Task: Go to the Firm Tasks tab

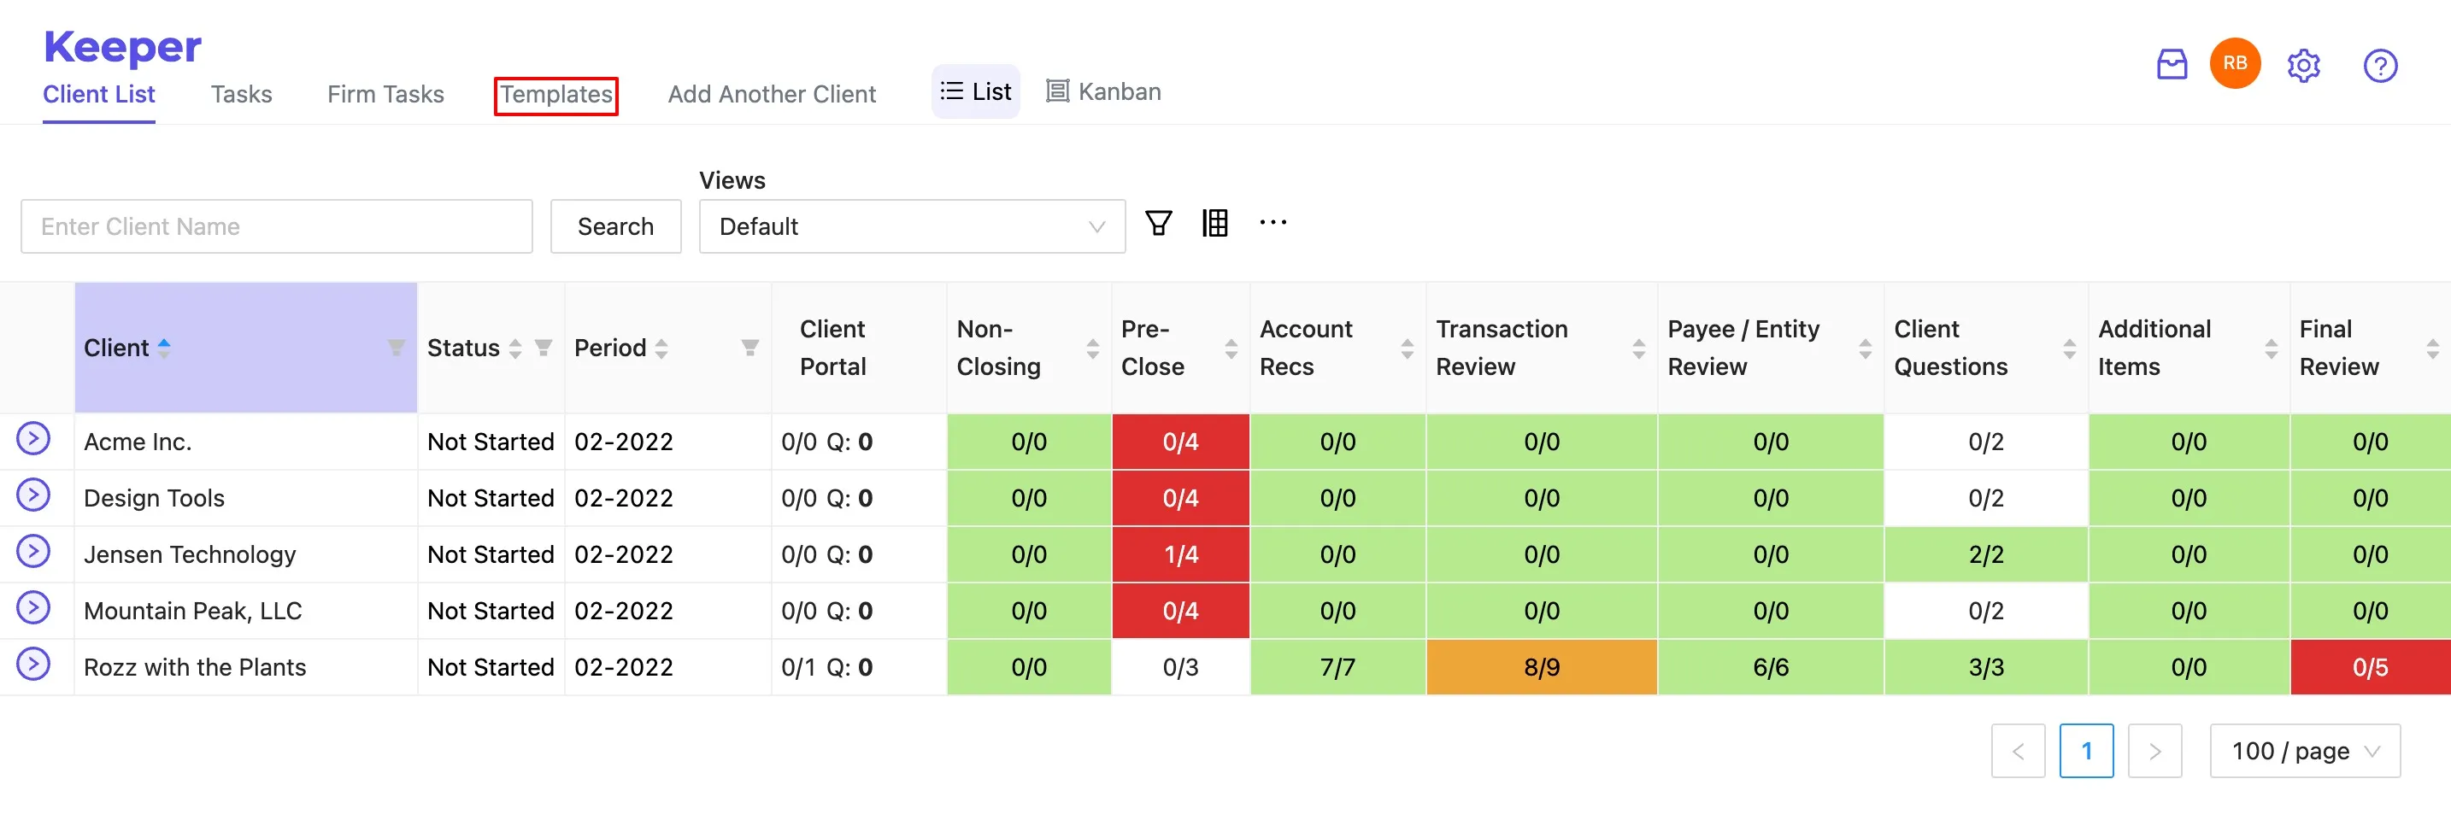Action: (x=385, y=94)
